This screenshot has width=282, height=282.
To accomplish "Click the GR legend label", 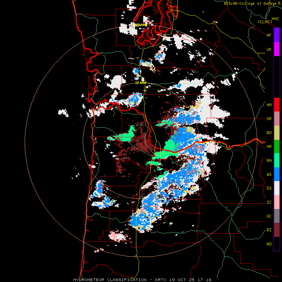I will coord(269,119).
